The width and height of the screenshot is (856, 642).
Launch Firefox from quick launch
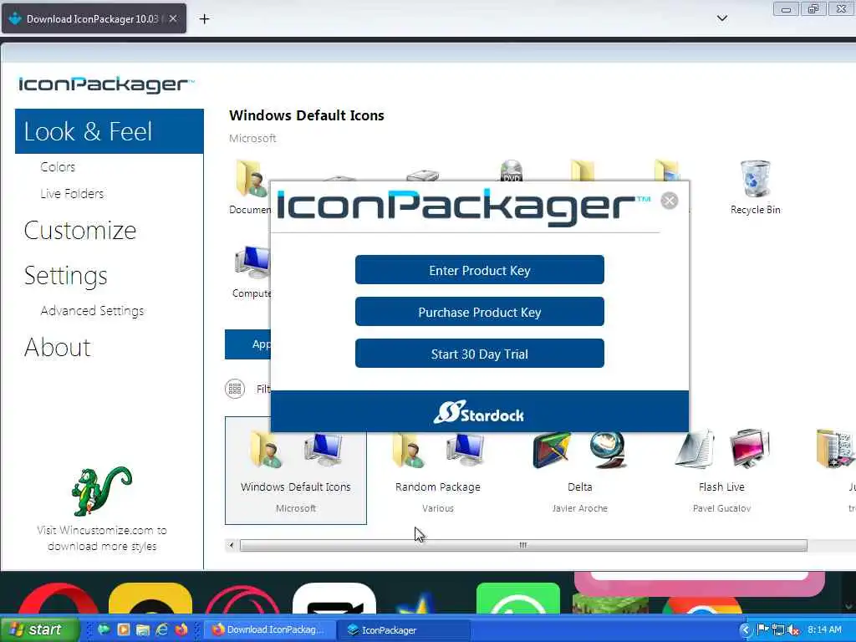tap(181, 629)
